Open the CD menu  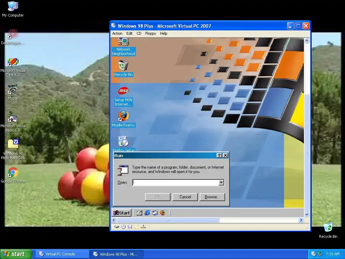139,33
